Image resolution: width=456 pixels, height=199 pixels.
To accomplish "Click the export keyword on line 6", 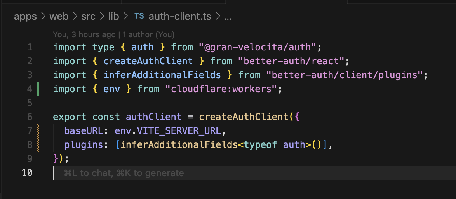I will [70, 117].
